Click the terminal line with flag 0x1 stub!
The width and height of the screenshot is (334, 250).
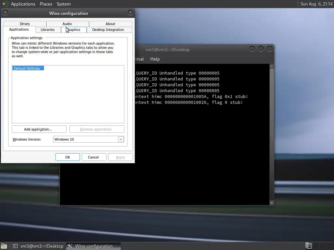click(191, 96)
